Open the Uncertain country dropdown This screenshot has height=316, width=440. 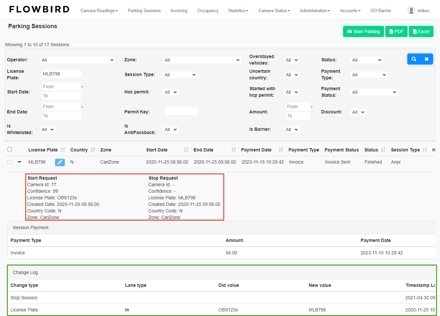292,75
